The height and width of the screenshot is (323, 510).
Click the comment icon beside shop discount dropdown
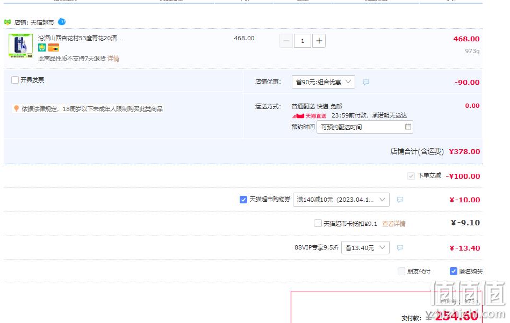[x=366, y=82]
